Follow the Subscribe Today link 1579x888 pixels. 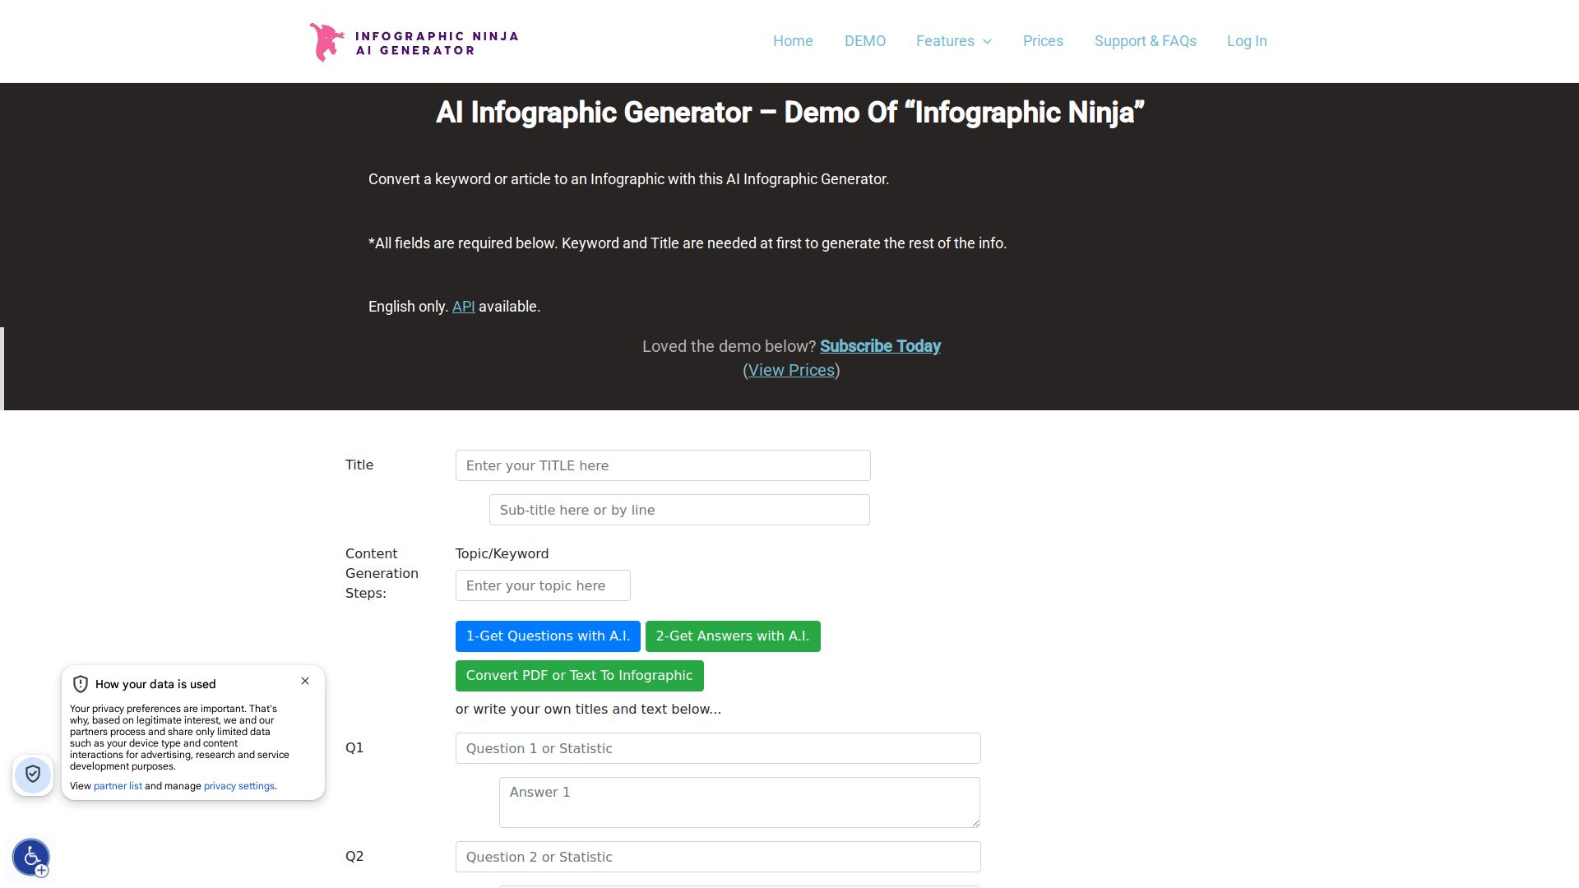880,346
